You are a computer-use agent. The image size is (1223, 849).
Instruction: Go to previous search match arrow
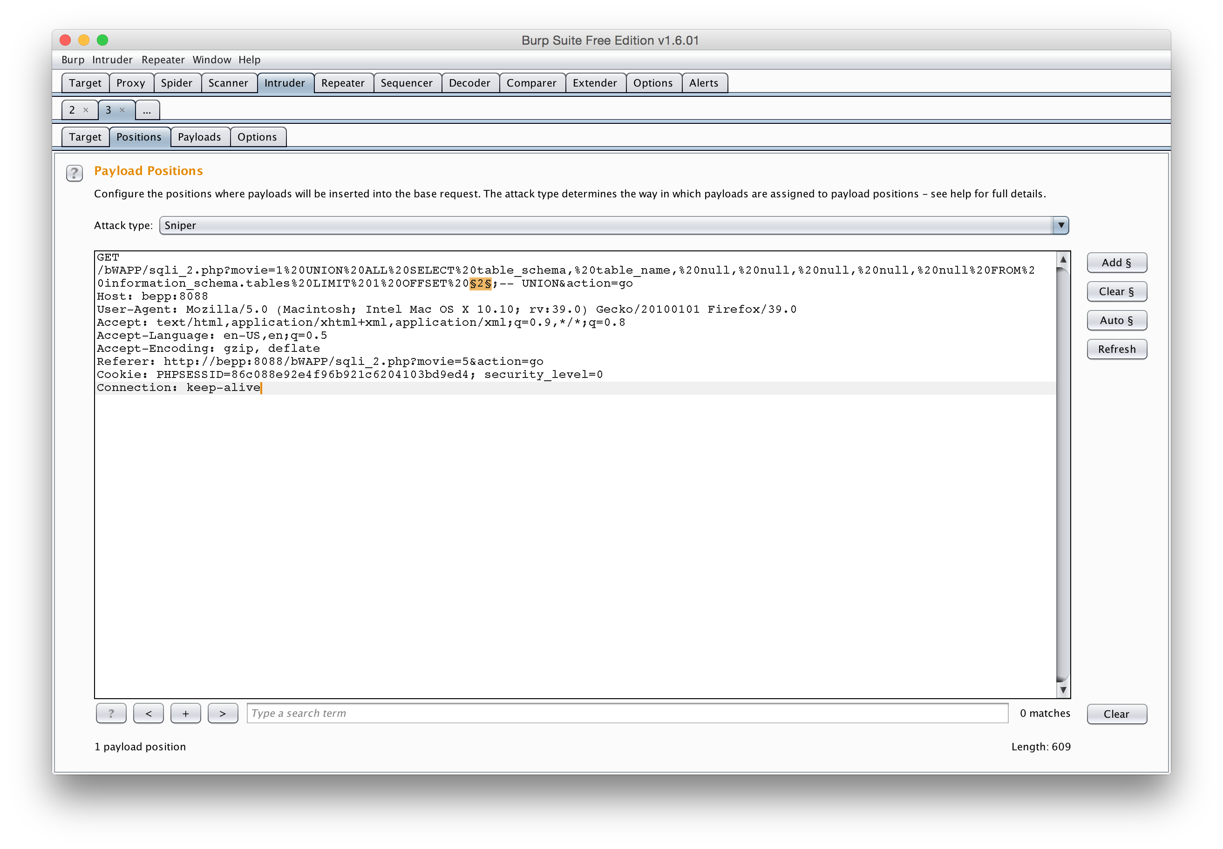[149, 714]
